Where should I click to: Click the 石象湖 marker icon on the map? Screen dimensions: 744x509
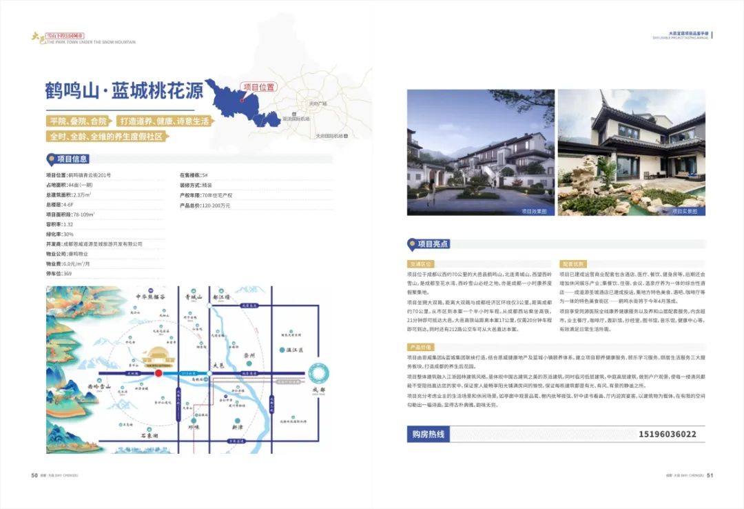149,429
